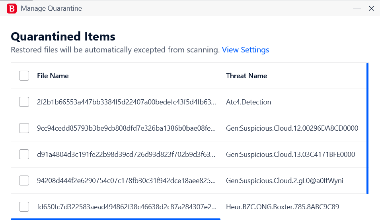
Task: Click the Gen:Suspicious.Cloud.13 threat name
Action: 290,154
